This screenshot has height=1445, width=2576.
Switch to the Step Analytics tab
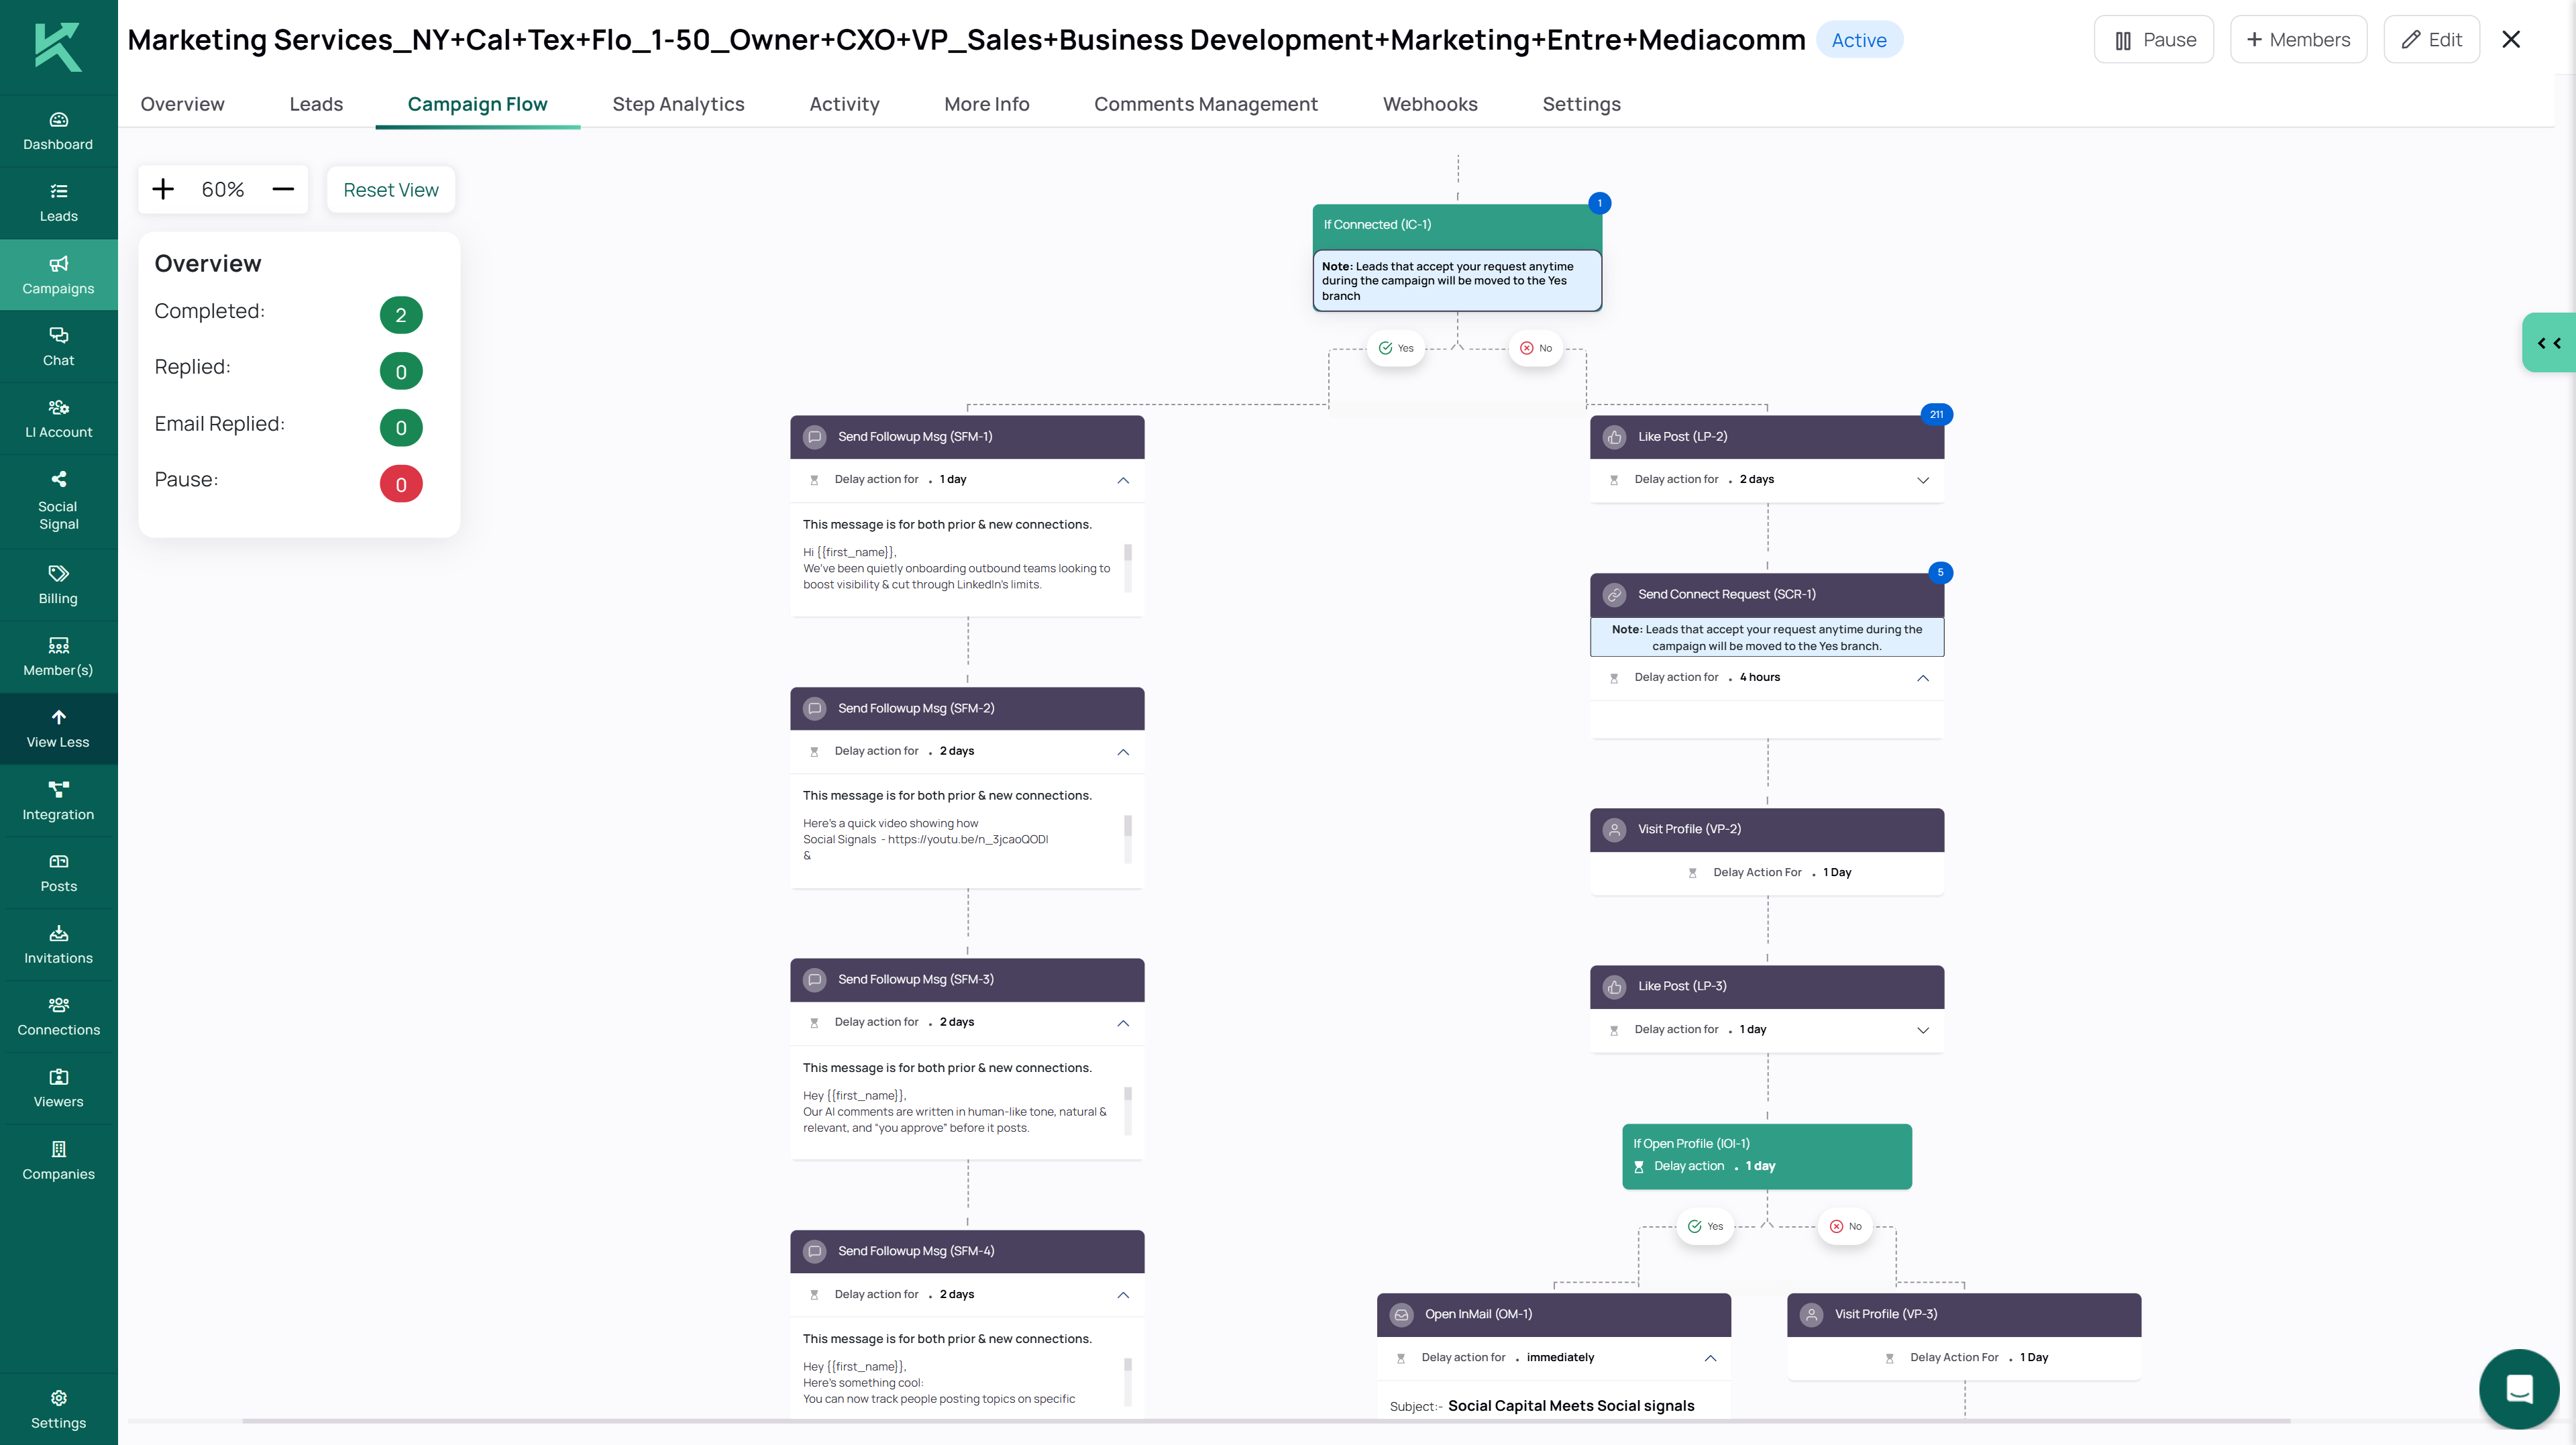(678, 104)
